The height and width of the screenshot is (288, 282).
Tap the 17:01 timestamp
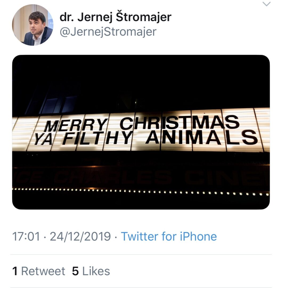tap(26, 237)
